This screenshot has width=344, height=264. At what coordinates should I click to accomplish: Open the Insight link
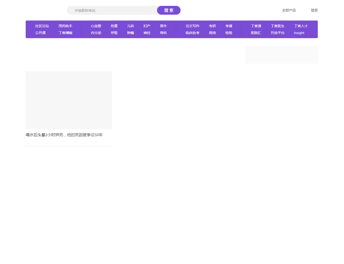point(299,33)
